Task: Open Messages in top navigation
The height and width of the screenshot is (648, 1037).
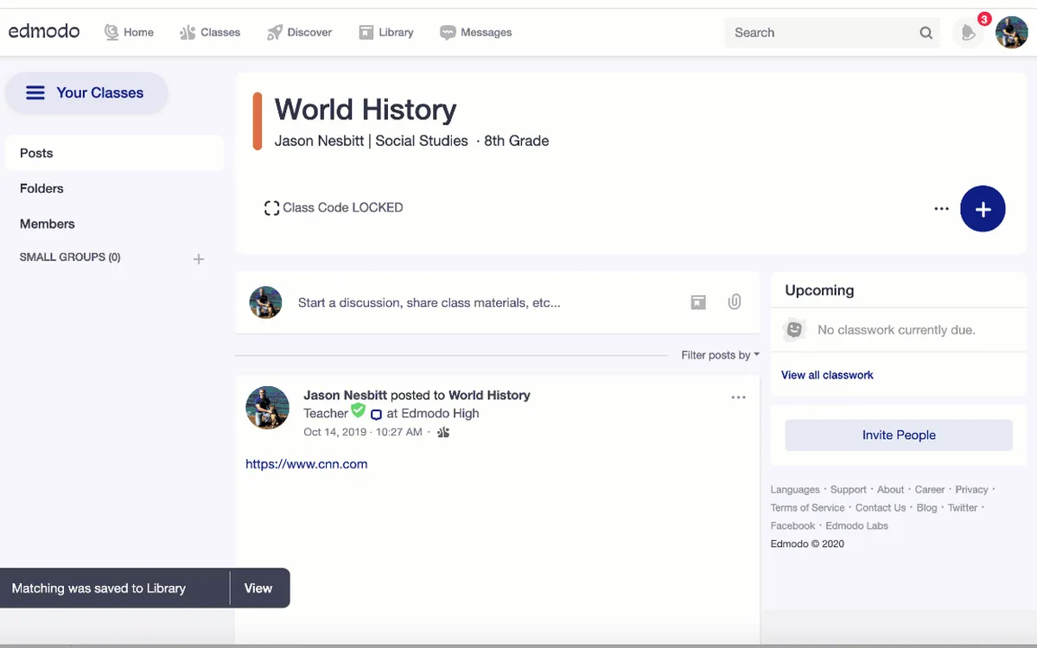Action: click(x=476, y=32)
